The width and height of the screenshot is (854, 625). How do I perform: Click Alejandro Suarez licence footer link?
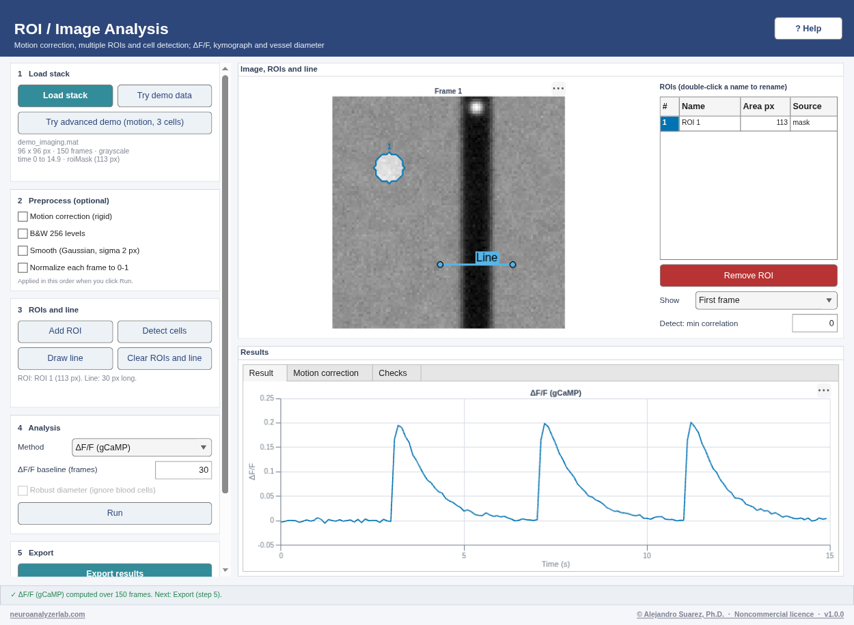pos(740,614)
